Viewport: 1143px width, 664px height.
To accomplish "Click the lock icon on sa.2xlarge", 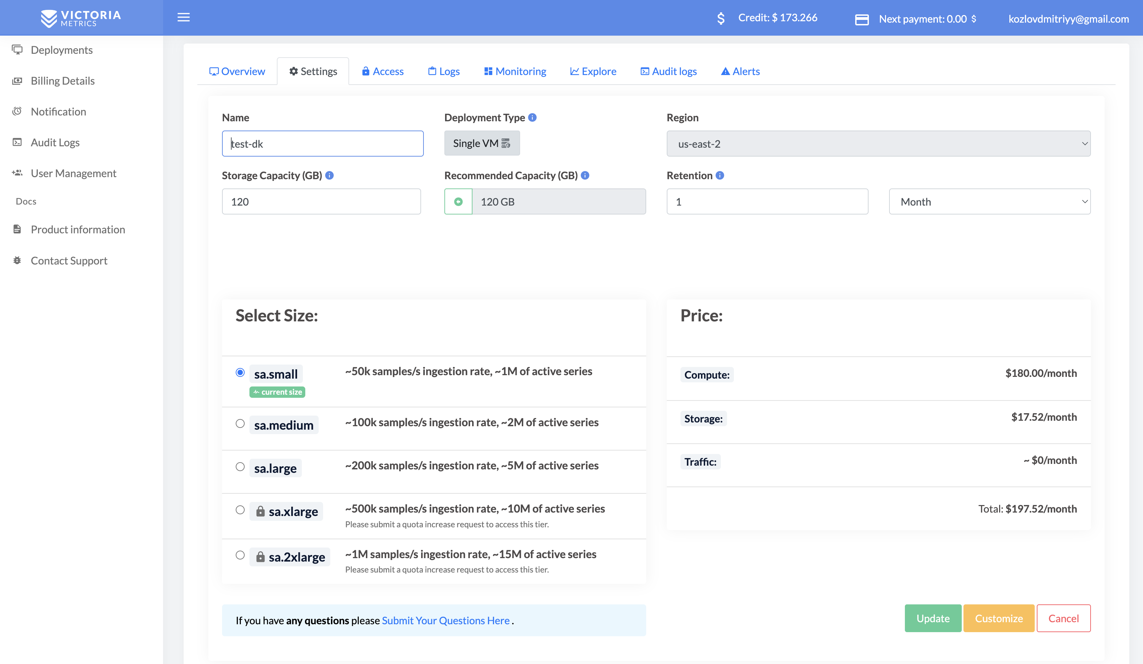I will (260, 556).
